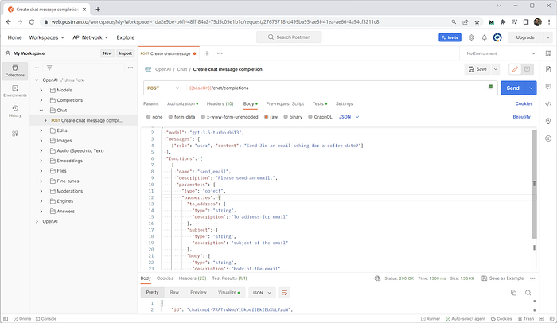Select the form-data body type
This screenshot has width=557, height=323.
point(181,117)
